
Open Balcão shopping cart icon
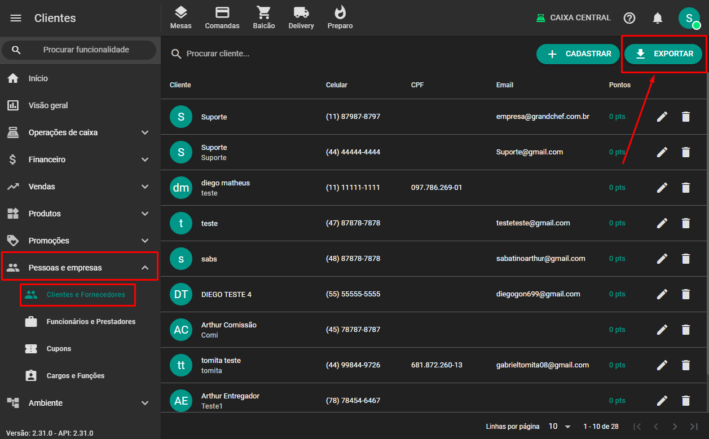263,18
